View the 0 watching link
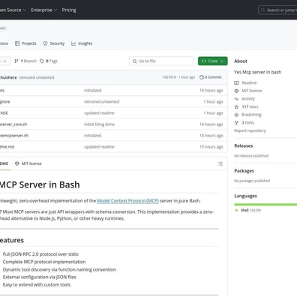 point(251,115)
